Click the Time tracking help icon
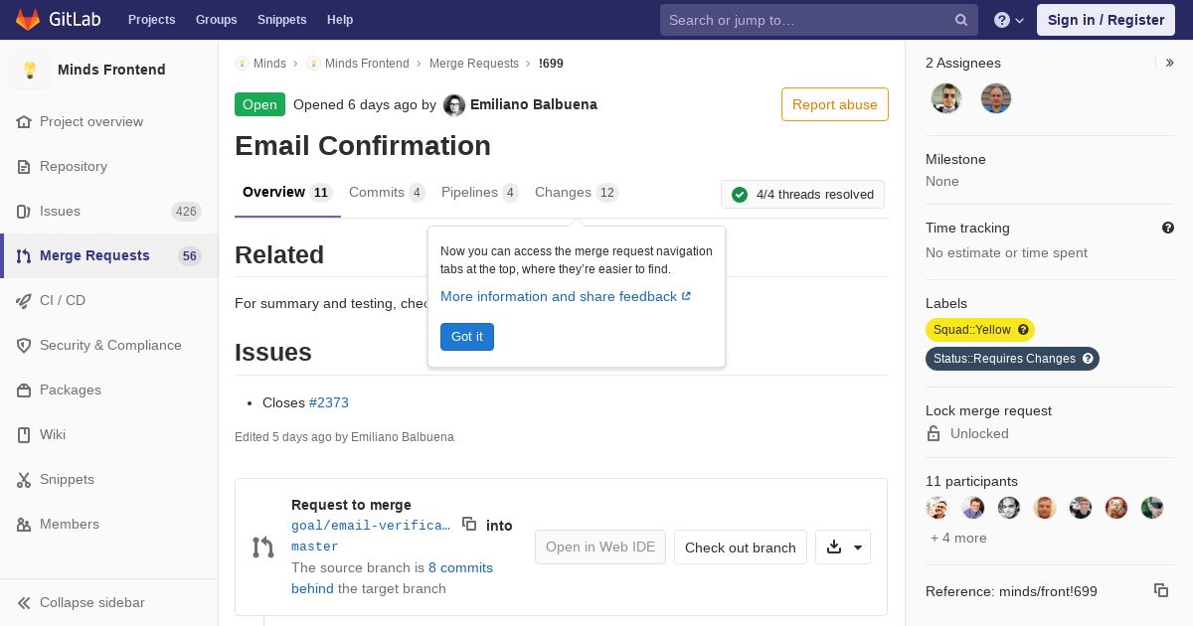The image size is (1193, 626). coord(1168,228)
